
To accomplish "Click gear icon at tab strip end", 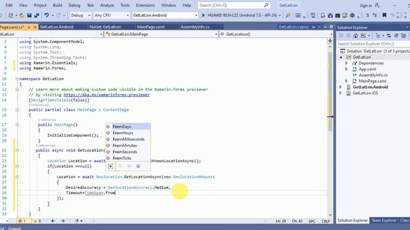I will 331,27.
